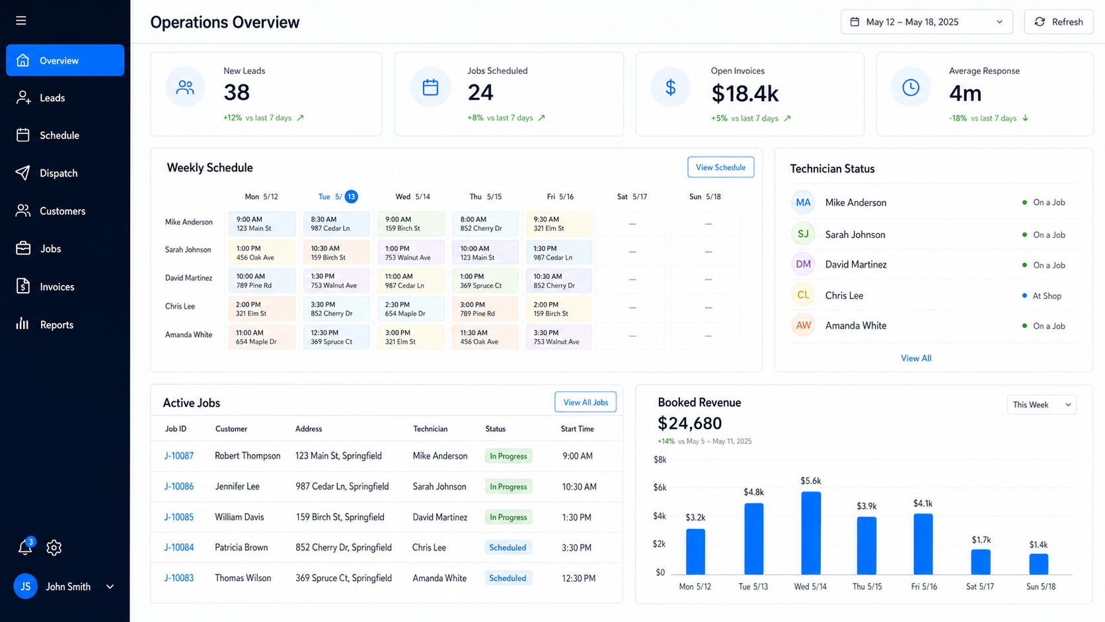The image size is (1105, 622).
Task: Click the Refresh button
Action: click(1059, 22)
